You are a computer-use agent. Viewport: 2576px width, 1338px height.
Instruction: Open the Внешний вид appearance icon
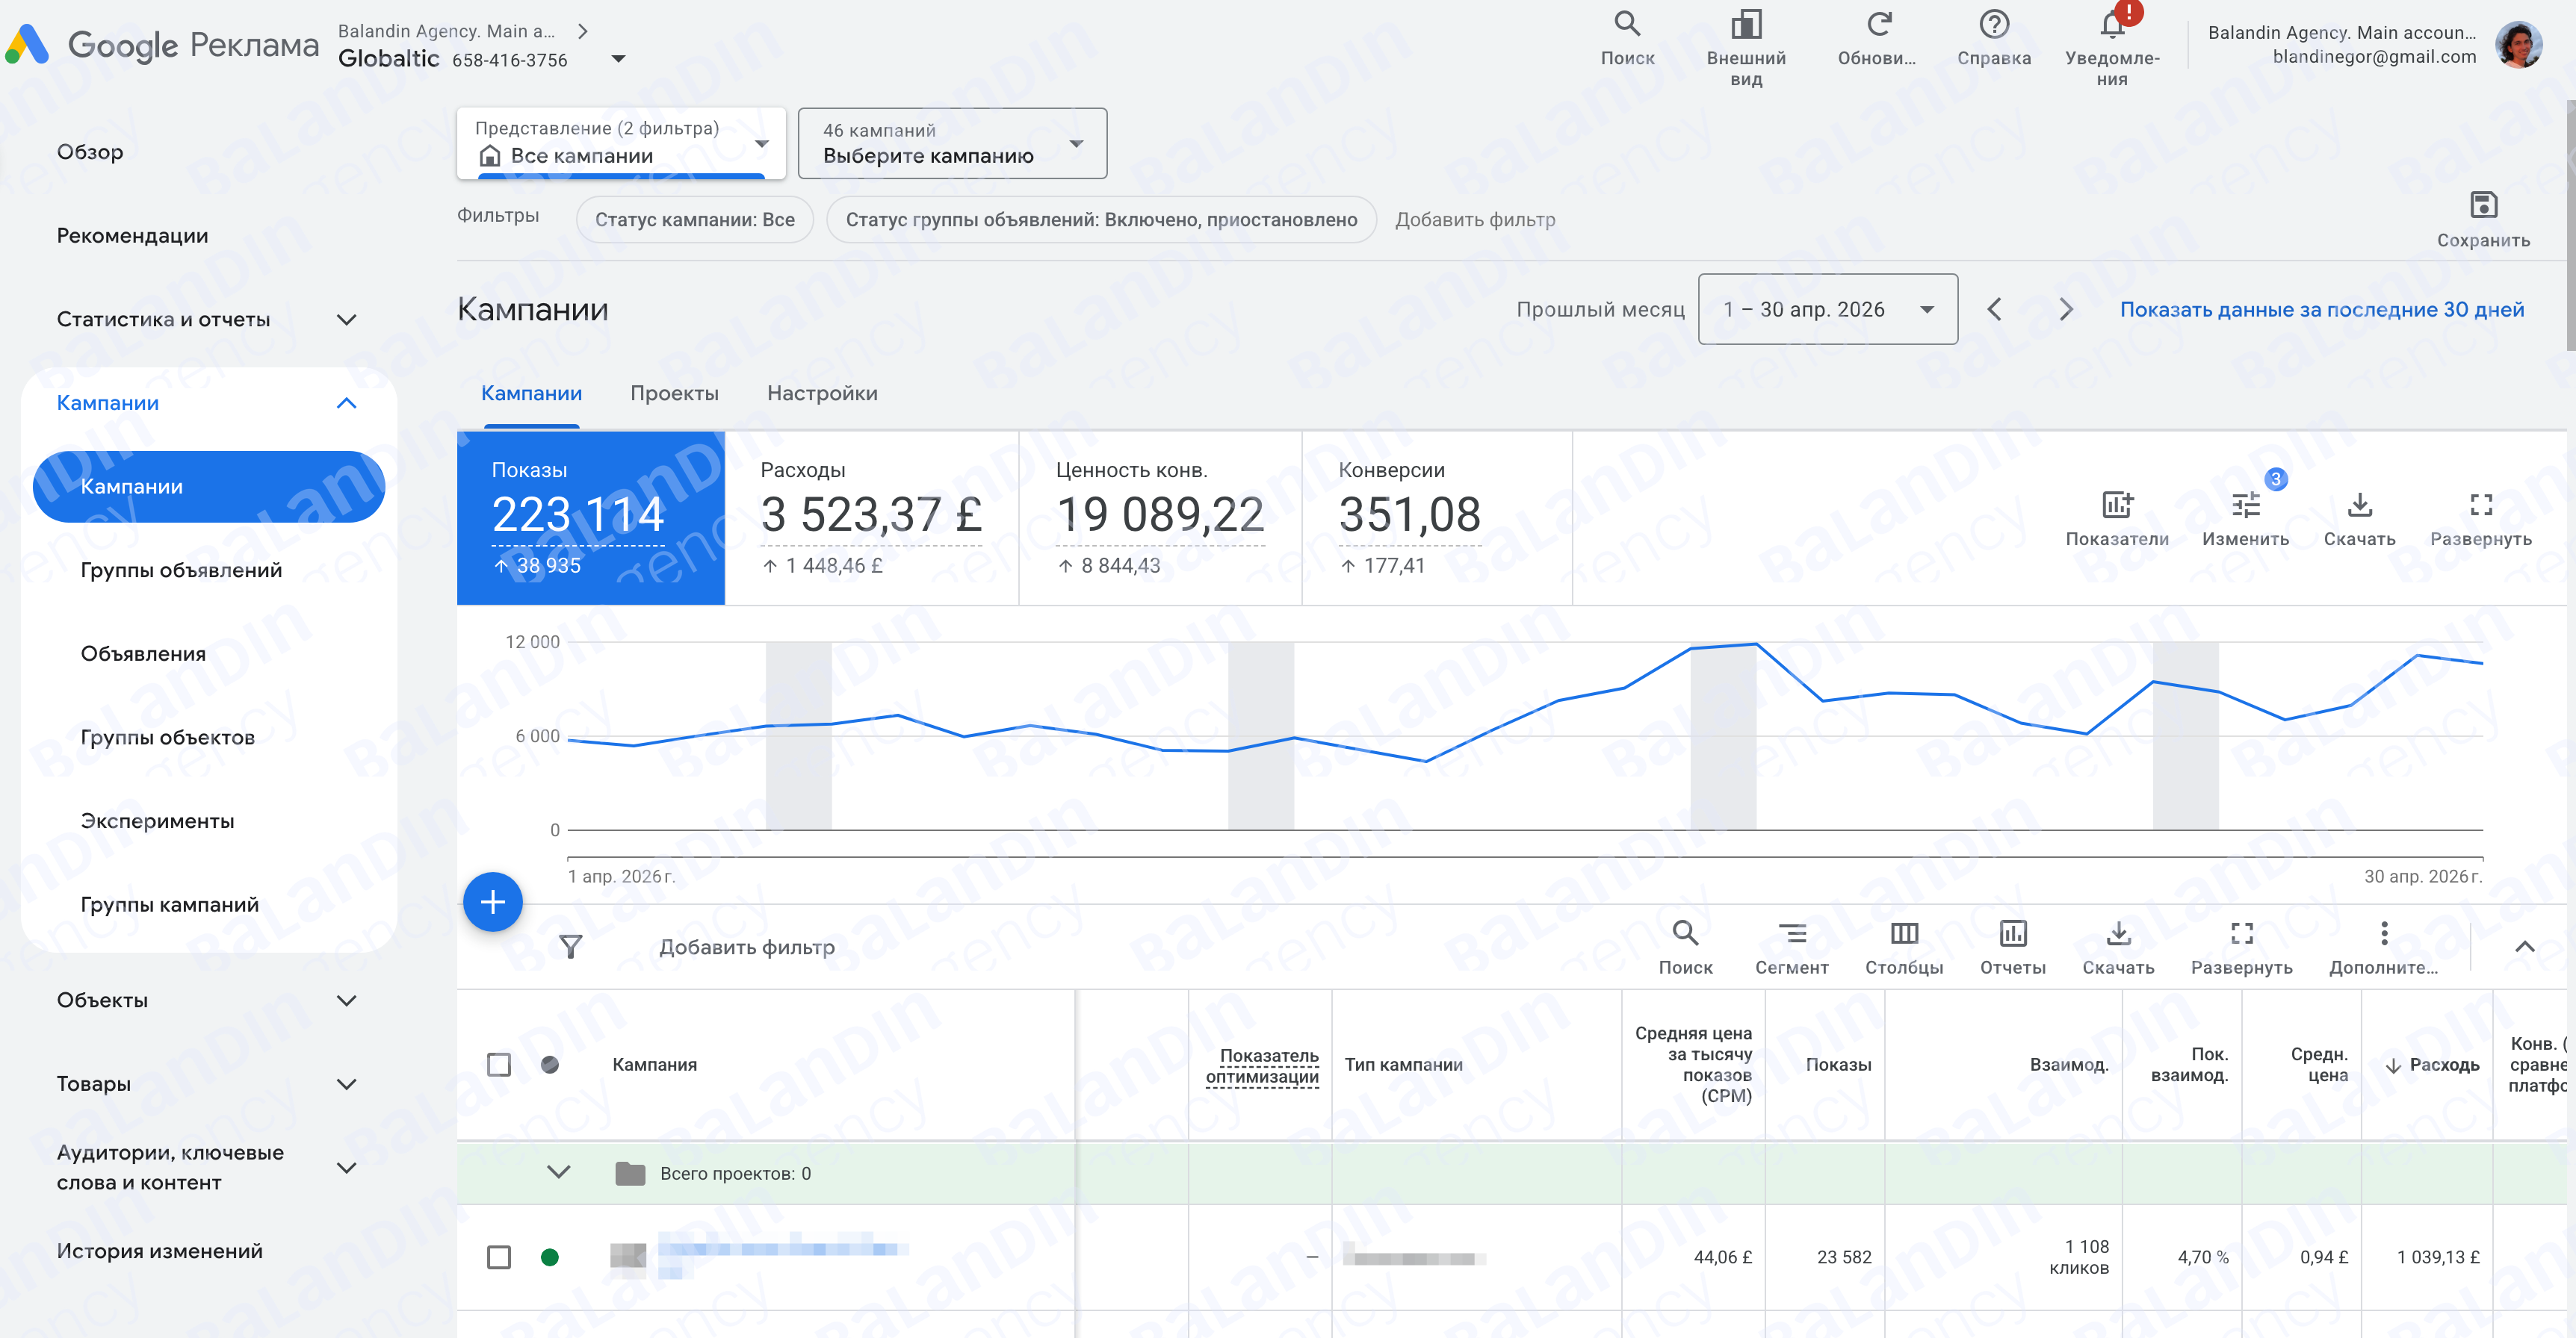point(1746,23)
